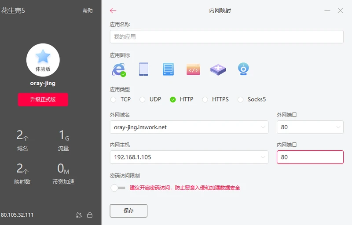
Task: Click the blue star avatar icon
Action: pos(43,56)
